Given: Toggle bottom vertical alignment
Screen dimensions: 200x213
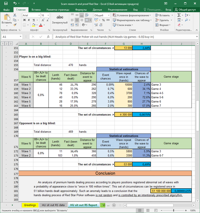Looking at the screenshot, I should coord(82,15).
